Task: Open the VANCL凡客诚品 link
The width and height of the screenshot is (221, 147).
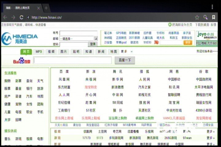Action: [174, 118]
